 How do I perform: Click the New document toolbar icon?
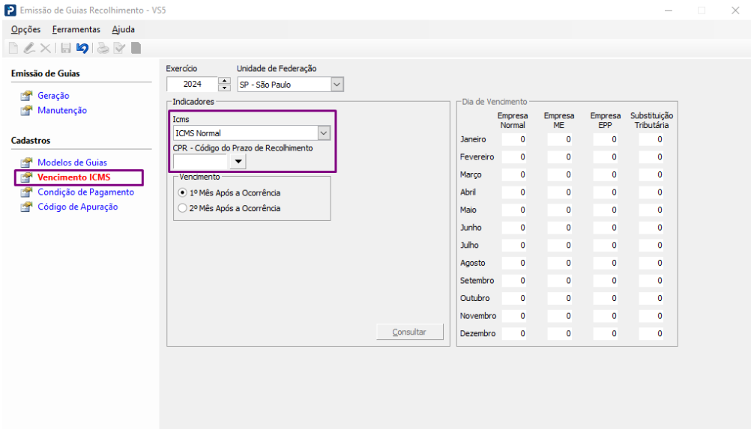[13, 48]
